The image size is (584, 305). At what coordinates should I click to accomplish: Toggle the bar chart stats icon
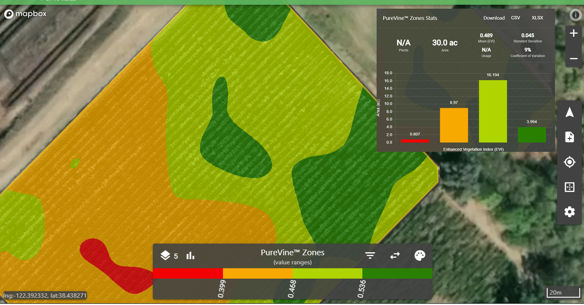tap(190, 255)
